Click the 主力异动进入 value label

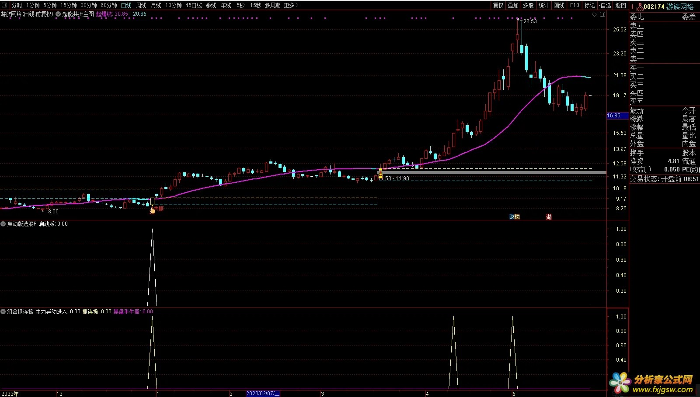58,311
